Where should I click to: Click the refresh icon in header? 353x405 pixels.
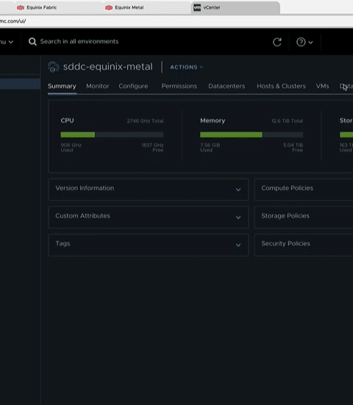pos(277,42)
